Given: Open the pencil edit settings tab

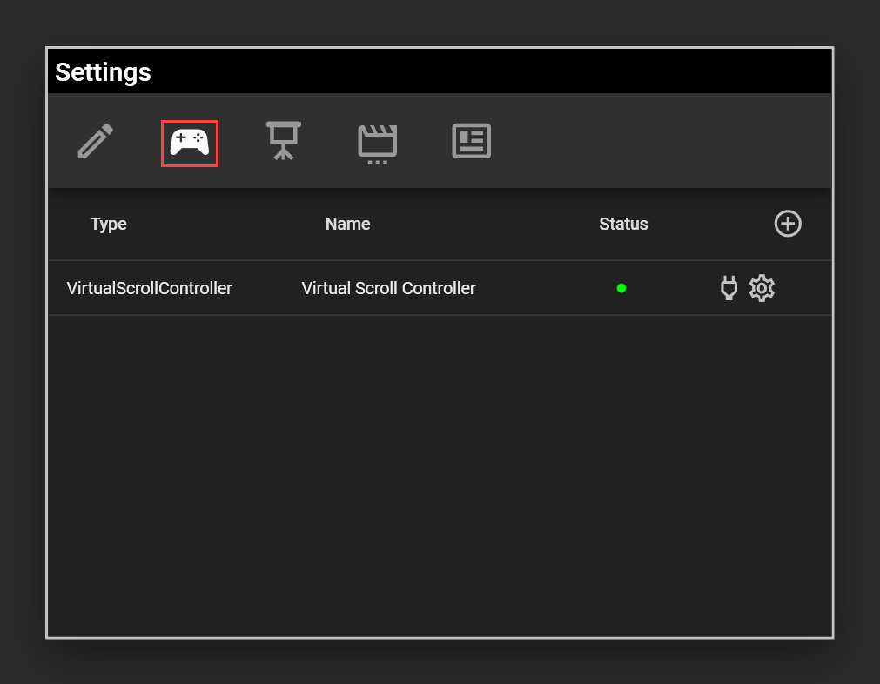Looking at the screenshot, I should 96,141.
